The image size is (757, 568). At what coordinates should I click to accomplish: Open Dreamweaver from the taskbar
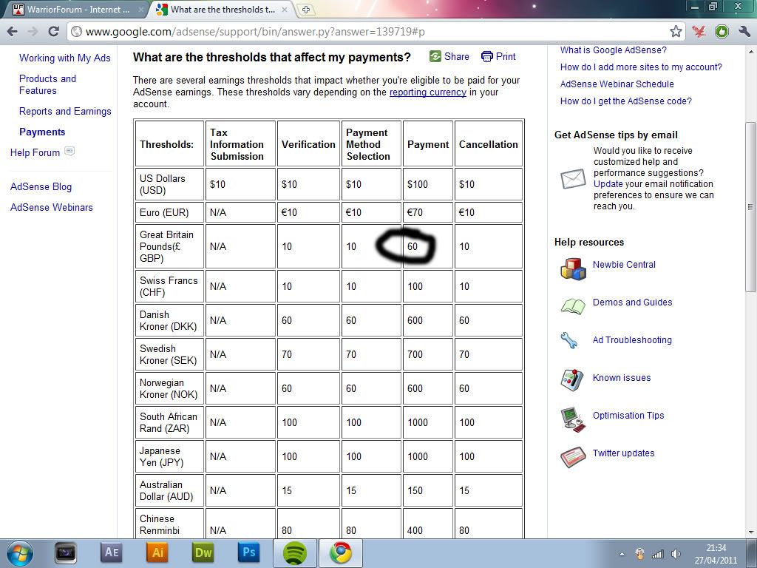(x=203, y=552)
